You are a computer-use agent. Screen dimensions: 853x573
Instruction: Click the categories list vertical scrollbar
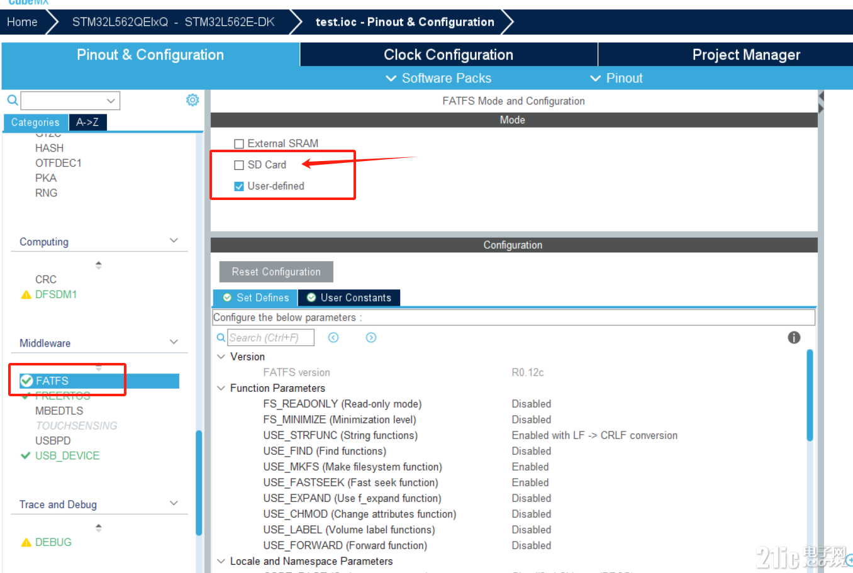[x=199, y=483]
